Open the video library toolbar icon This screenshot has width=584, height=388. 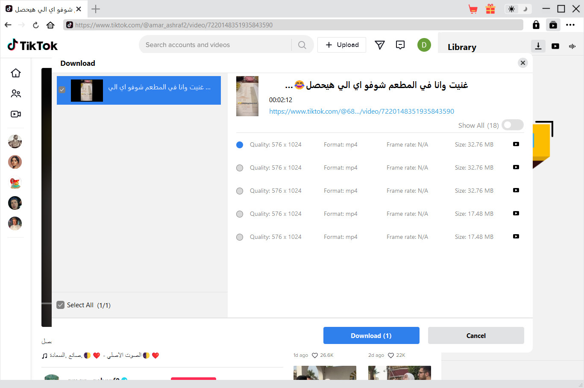coord(553,25)
